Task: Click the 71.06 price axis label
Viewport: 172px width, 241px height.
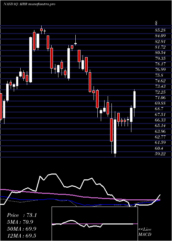Action: pos(160,98)
